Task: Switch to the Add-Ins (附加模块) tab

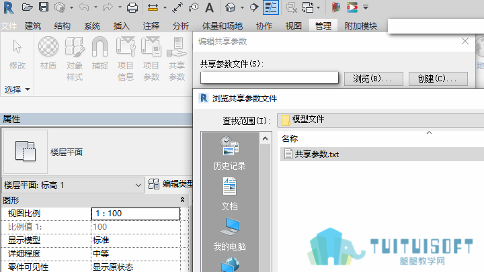Action: pyautogui.click(x=361, y=26)
